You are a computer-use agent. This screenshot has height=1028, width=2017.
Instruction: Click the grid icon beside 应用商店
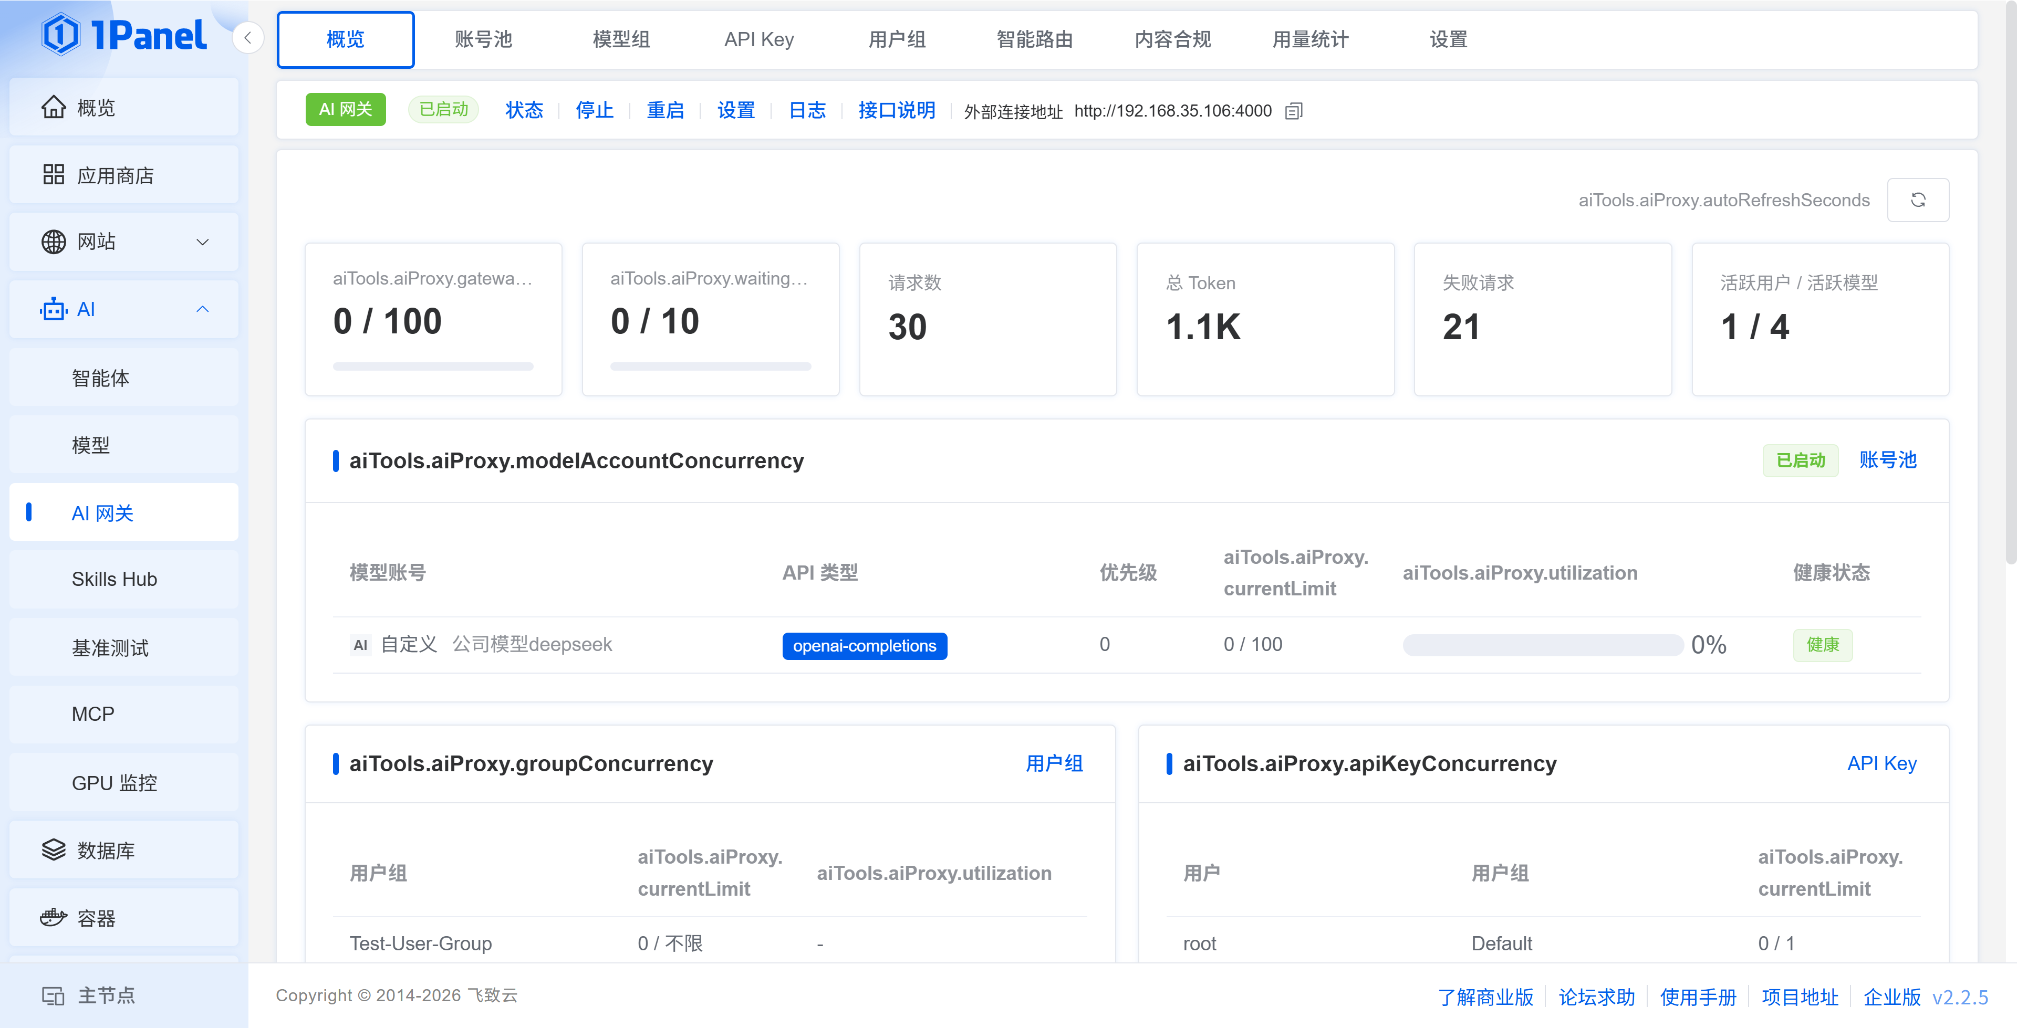tap(53, 175)
